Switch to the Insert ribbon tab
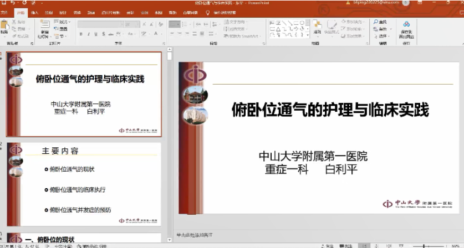 pos(35,12)
